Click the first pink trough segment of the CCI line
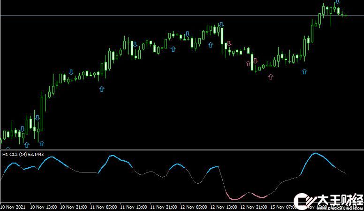The height and width of the screenshot is (211, 364). [x=235, y=199]
